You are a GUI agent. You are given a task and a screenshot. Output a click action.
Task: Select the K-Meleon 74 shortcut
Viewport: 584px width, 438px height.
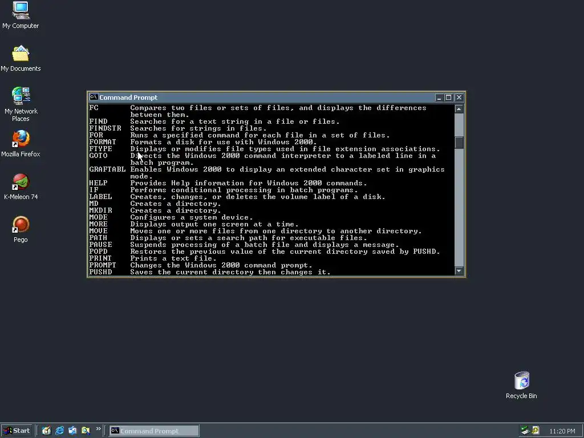(21, 186)
